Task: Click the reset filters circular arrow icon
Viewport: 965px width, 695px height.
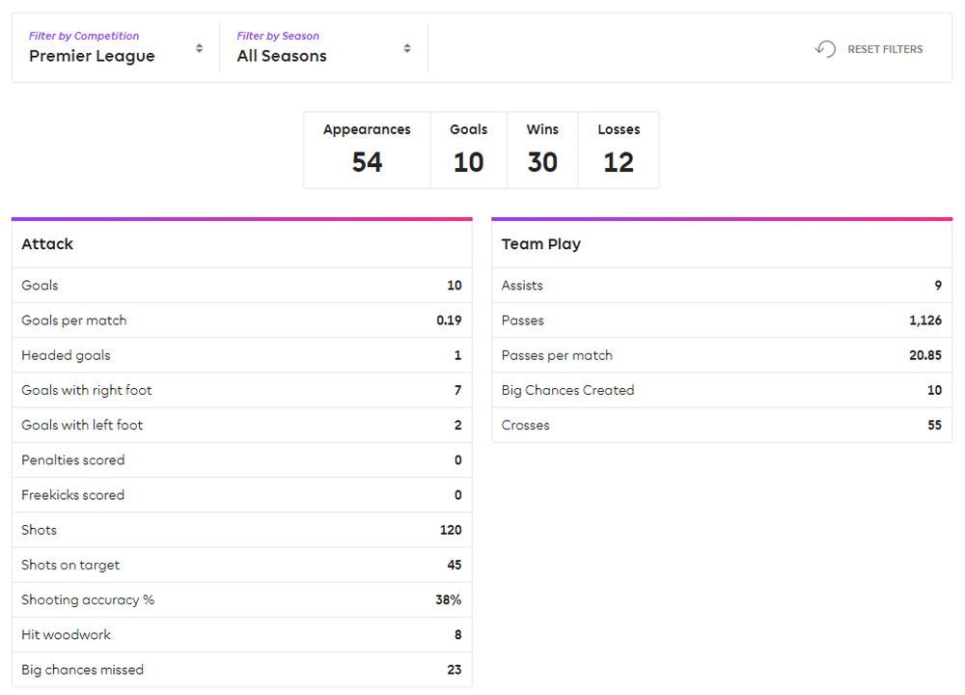Action: pos(825,48)
